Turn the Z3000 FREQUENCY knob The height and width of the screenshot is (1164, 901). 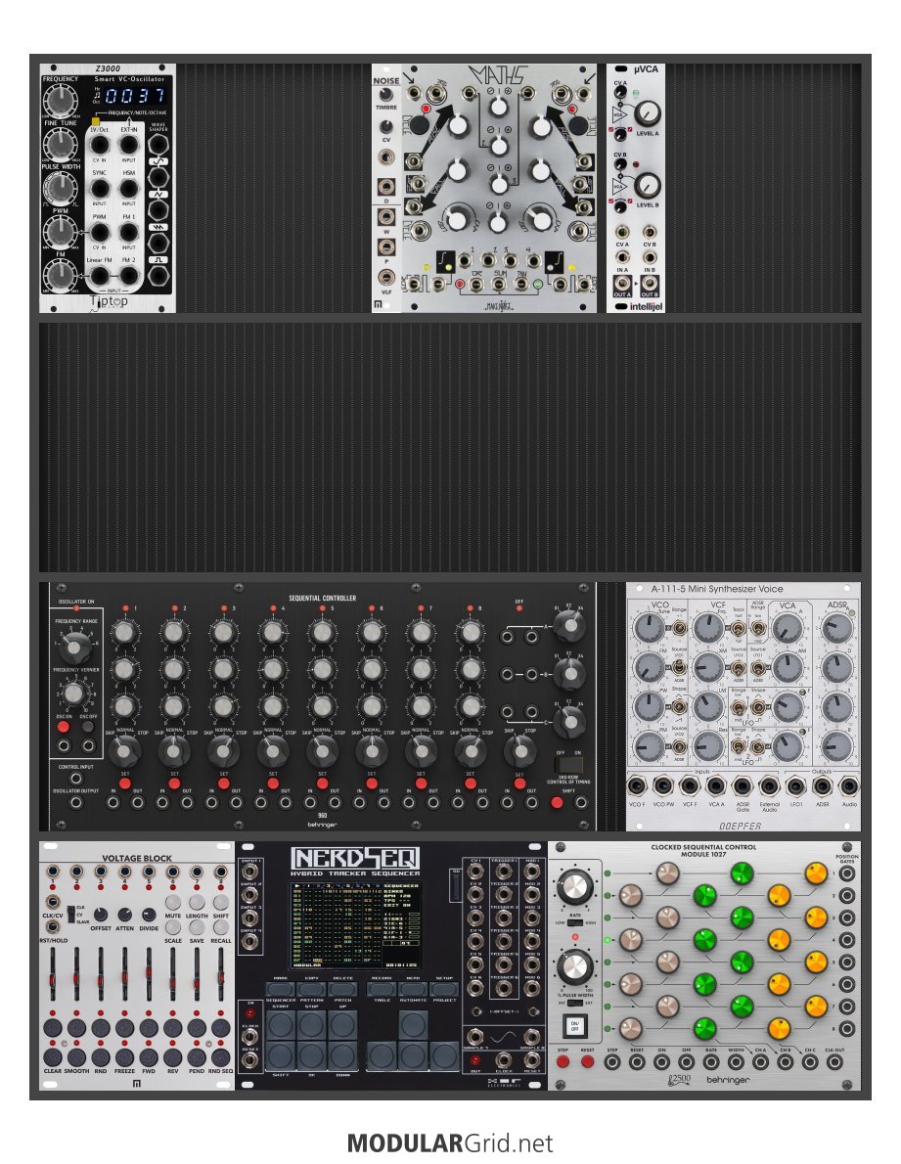pos(60,100)
